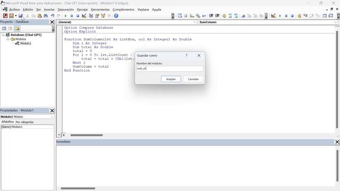Collapse the Database (Chat GPT) tree node

pos(3,34)
